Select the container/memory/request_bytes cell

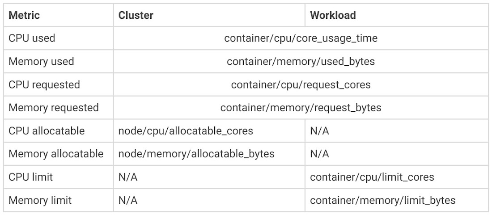pyautogui.click(x=301, y=108)
